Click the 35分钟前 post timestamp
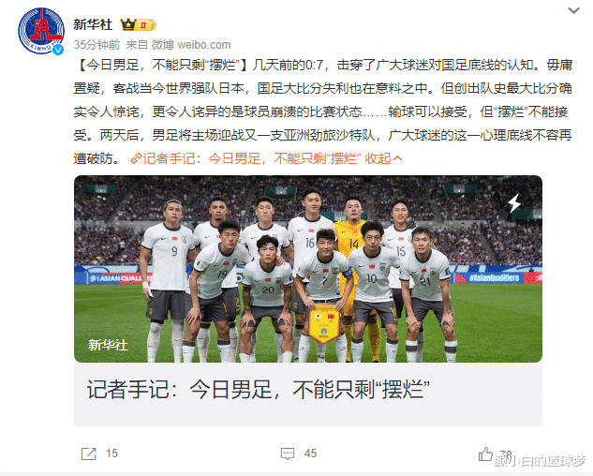The height and width of the screenshot is (476, 593). tap(96, 45)
